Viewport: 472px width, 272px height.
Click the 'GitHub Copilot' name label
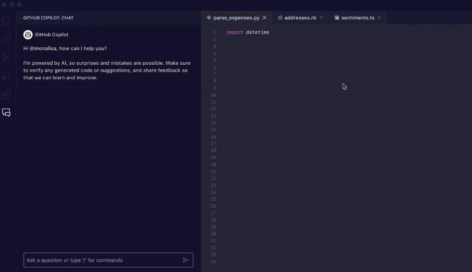pos(52,35)
